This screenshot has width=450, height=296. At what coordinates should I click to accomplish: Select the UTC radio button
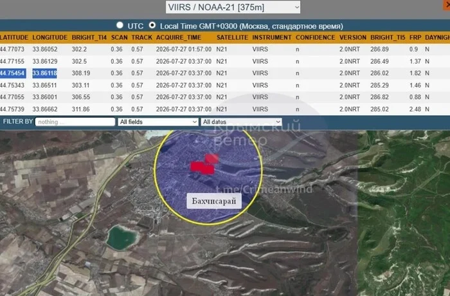coord(120,25)
